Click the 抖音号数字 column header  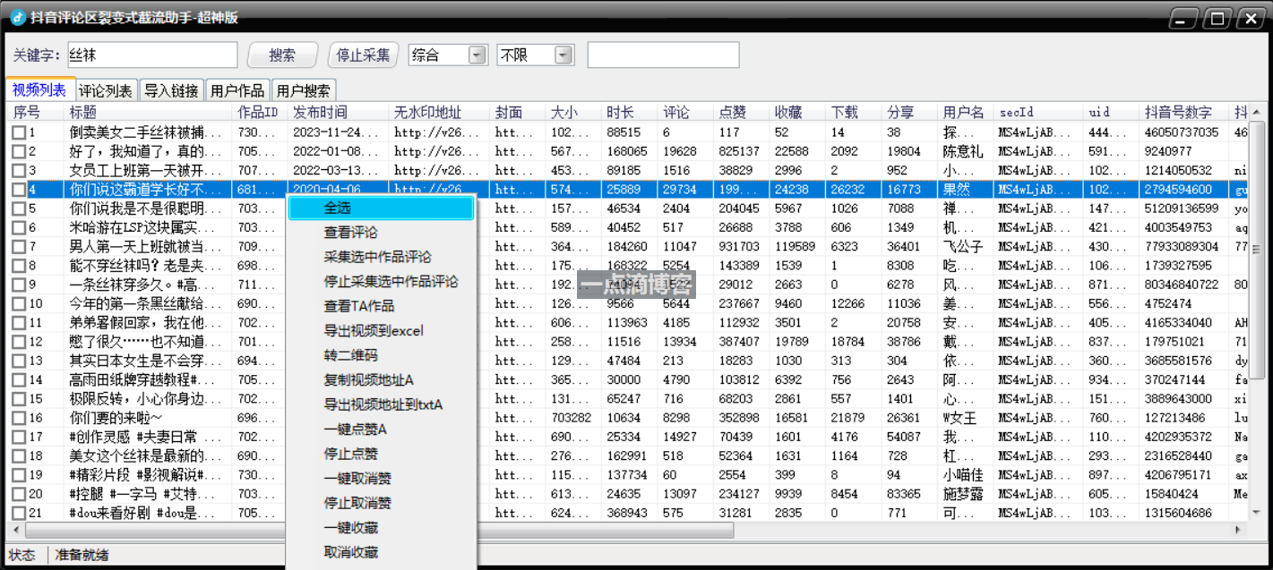pos(1185,113)
